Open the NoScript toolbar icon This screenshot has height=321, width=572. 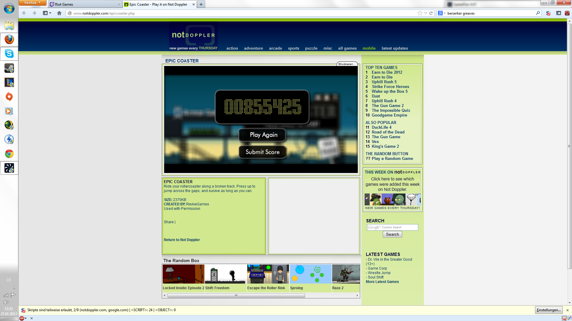(548, 13)
